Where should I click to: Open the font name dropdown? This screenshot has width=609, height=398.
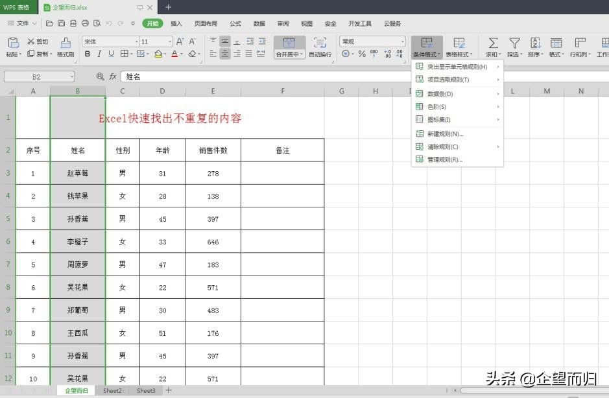137,41
